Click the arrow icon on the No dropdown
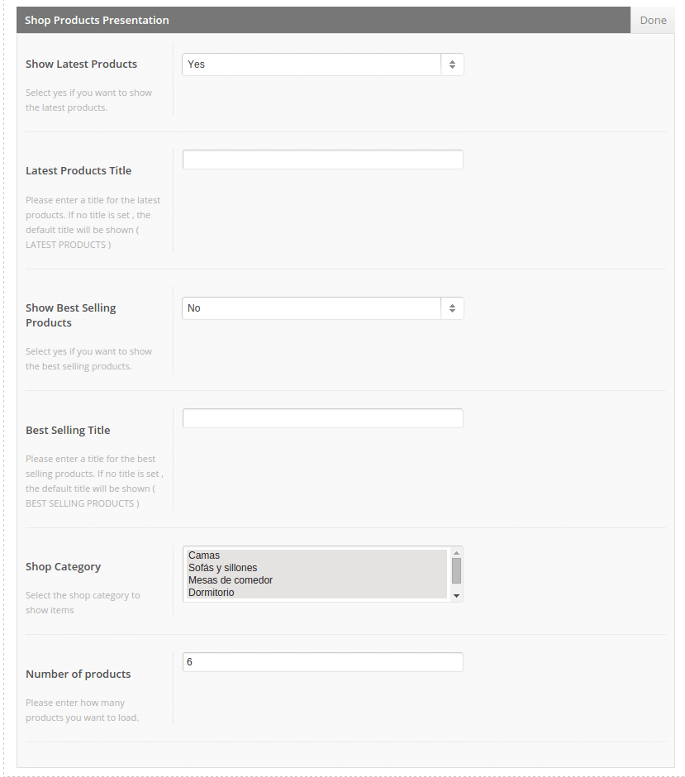This screenshot has height=777, width=685. [x=452, y=308]
